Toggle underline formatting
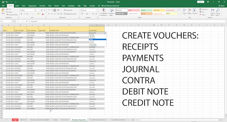227x122 pixels. (x=27, y=14)
